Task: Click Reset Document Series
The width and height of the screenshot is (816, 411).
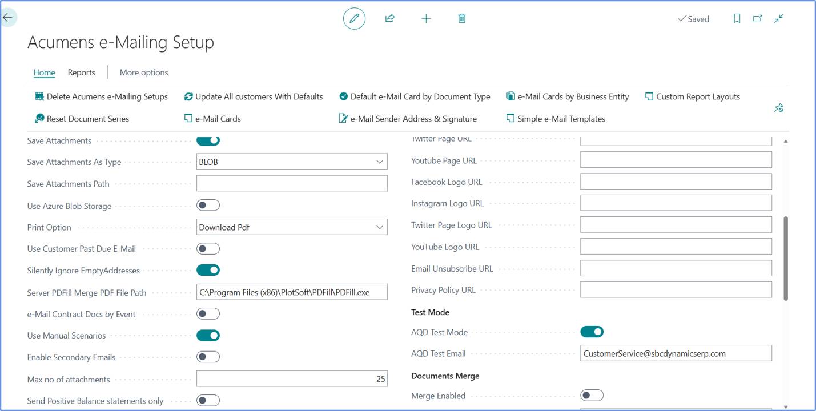Action: pos(82,119)
